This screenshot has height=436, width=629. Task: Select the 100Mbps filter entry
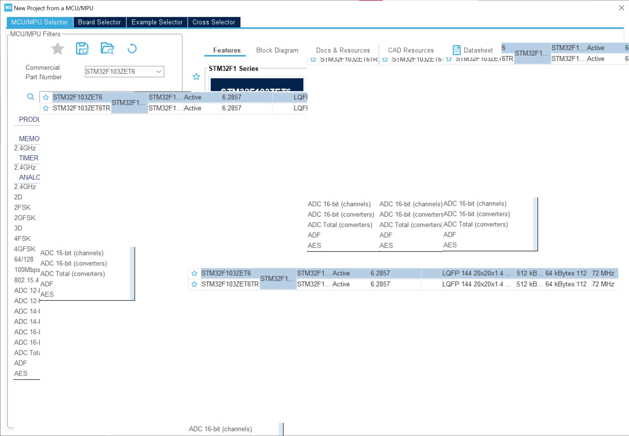click(27, 270)
